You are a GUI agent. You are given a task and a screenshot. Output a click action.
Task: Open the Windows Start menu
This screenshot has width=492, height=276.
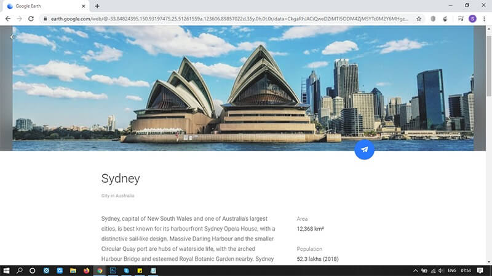[6, 270]
